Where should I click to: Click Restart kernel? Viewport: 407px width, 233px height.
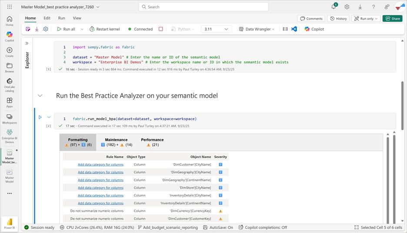click(105, 29)
